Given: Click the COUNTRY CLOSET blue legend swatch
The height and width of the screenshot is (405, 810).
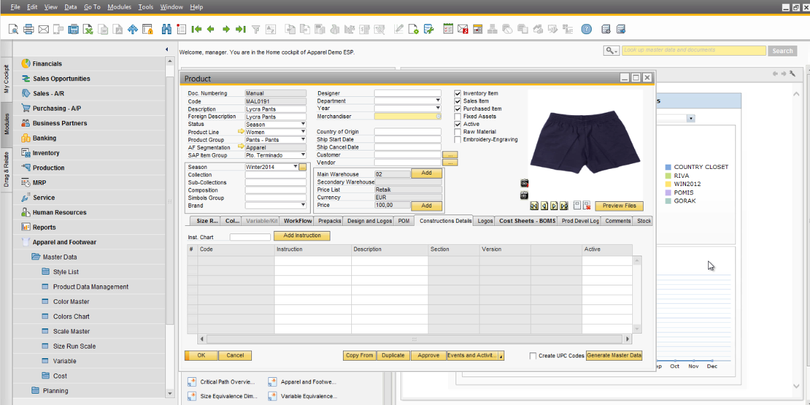Looking at the screenshot, I should click(668, 167).
